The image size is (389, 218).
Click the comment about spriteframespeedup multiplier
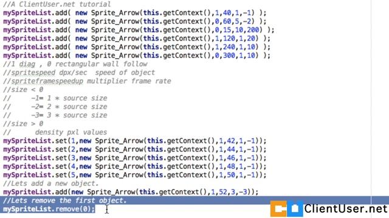click(x=87, y=81)
